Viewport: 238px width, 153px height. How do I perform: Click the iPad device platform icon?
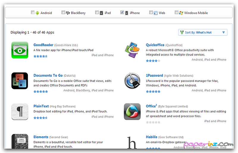[x=101, y=13]
